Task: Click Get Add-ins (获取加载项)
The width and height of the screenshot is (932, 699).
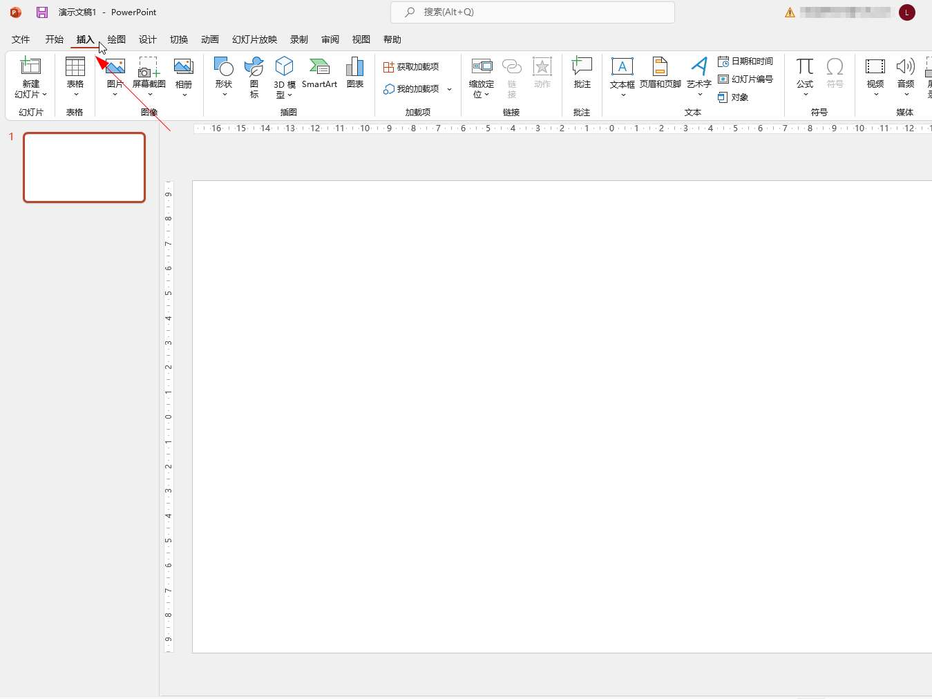Action: [411, 67]
